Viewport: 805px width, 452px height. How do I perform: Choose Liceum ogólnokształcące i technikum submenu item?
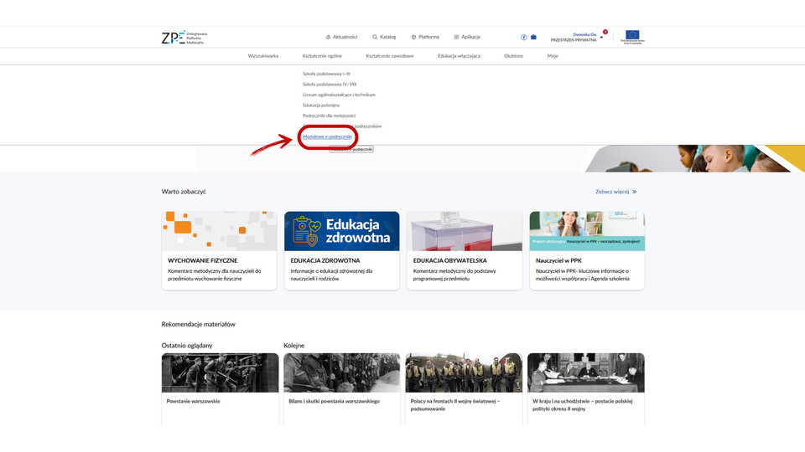339,95
